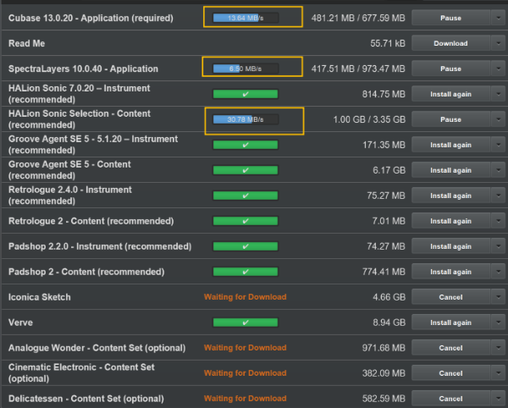The image size is (508, 408).
Task: Open dropdown for Padshop 2 Content
Action: point(499,272)
